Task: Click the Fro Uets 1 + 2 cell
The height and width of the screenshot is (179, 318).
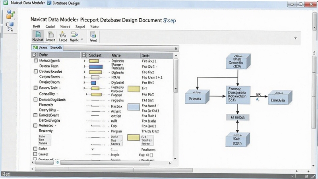Action: click(x=152, y=77)
